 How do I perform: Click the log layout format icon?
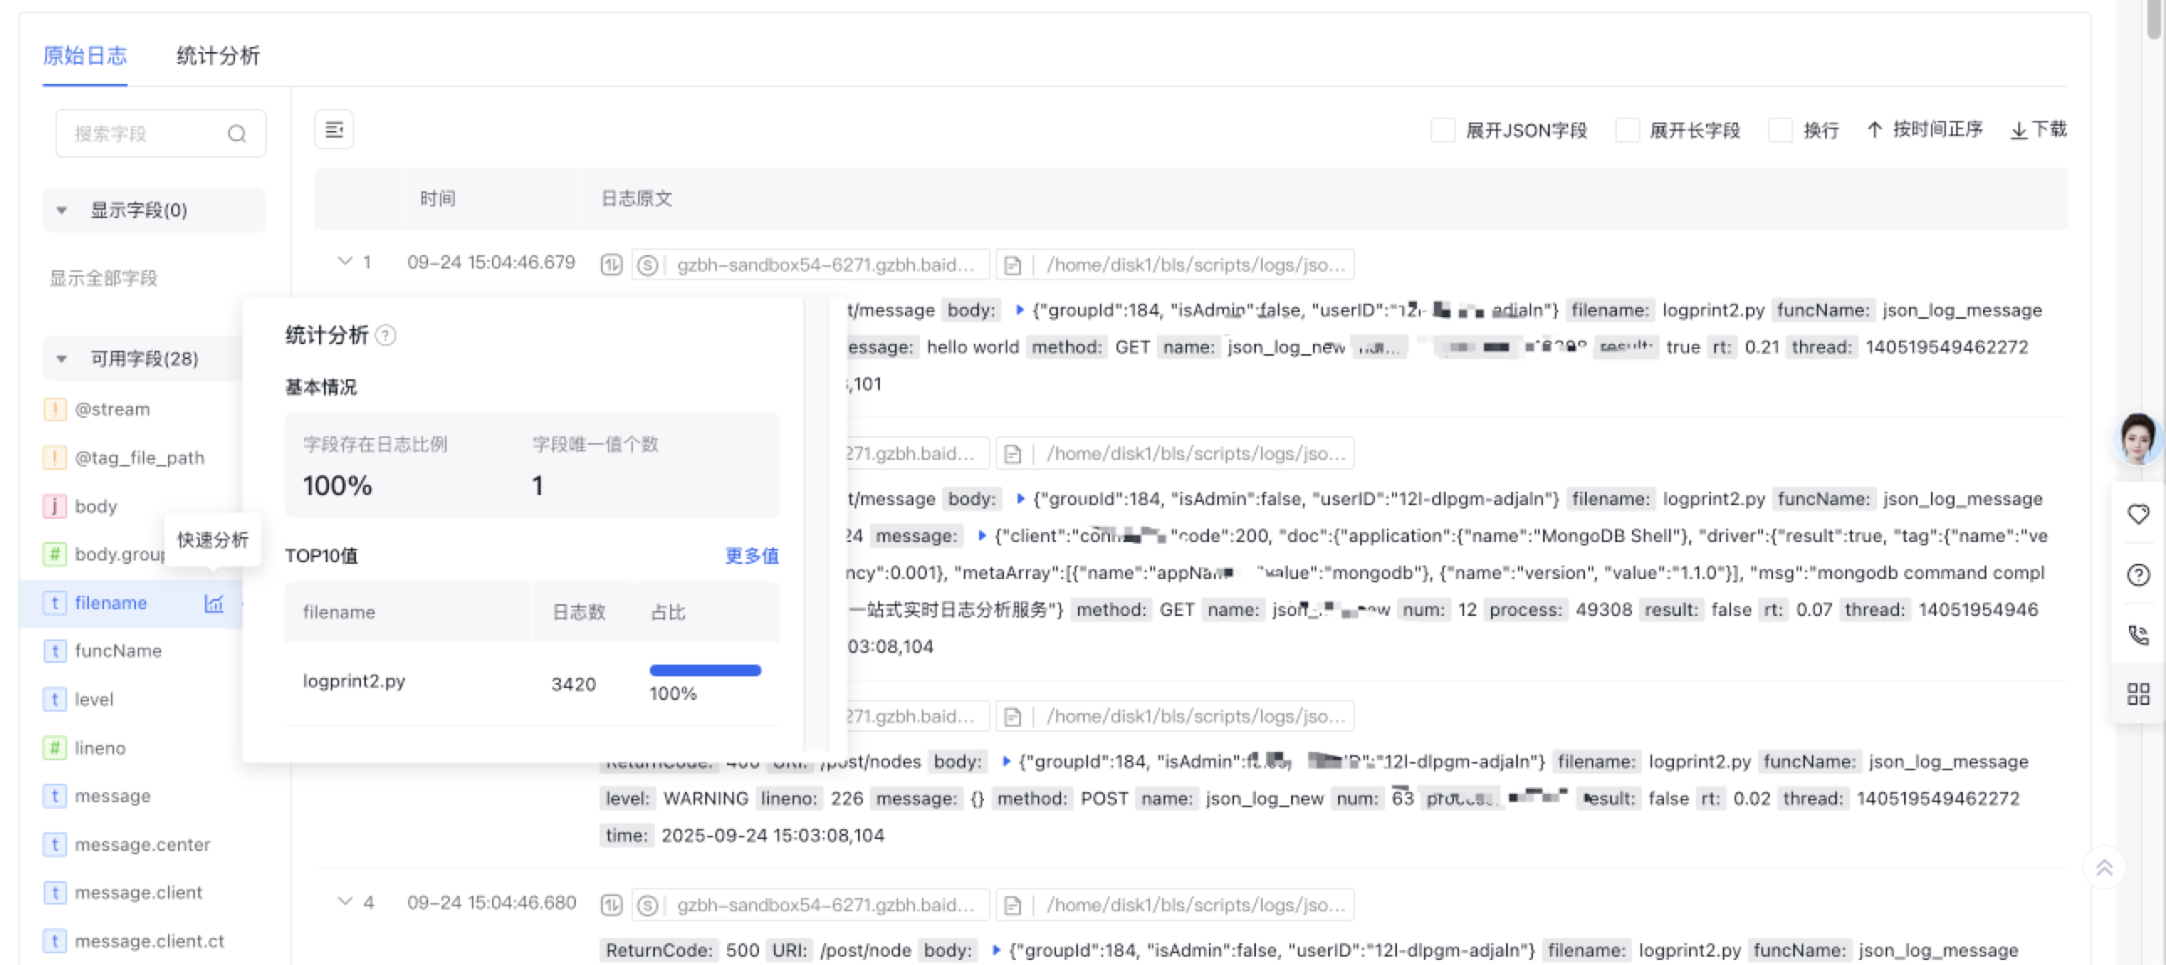coord(334,129)
